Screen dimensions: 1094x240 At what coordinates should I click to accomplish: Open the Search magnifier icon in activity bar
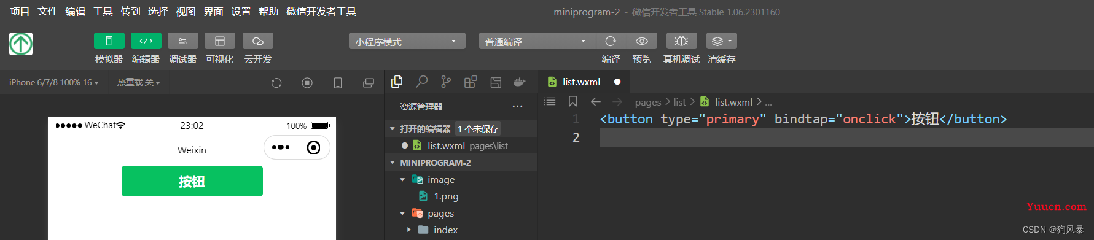click(x=421, y=82)
